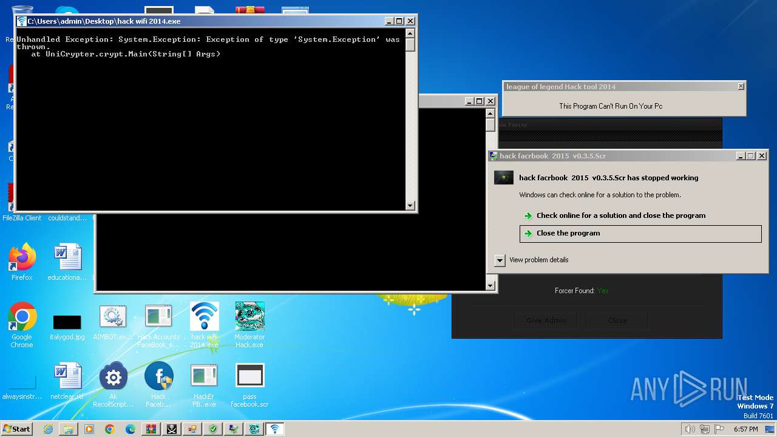Viewport: 777px width, 437px height.
Task: Select alwaysinstr... desktop file
Action: point(22,388)
